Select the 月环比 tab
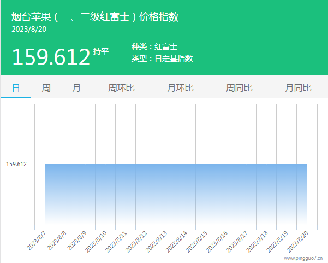 pos(180,88)
